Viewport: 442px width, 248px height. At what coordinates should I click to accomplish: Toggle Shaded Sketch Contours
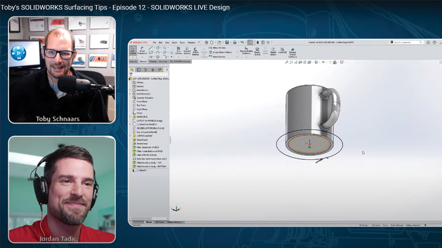[292, 52]
